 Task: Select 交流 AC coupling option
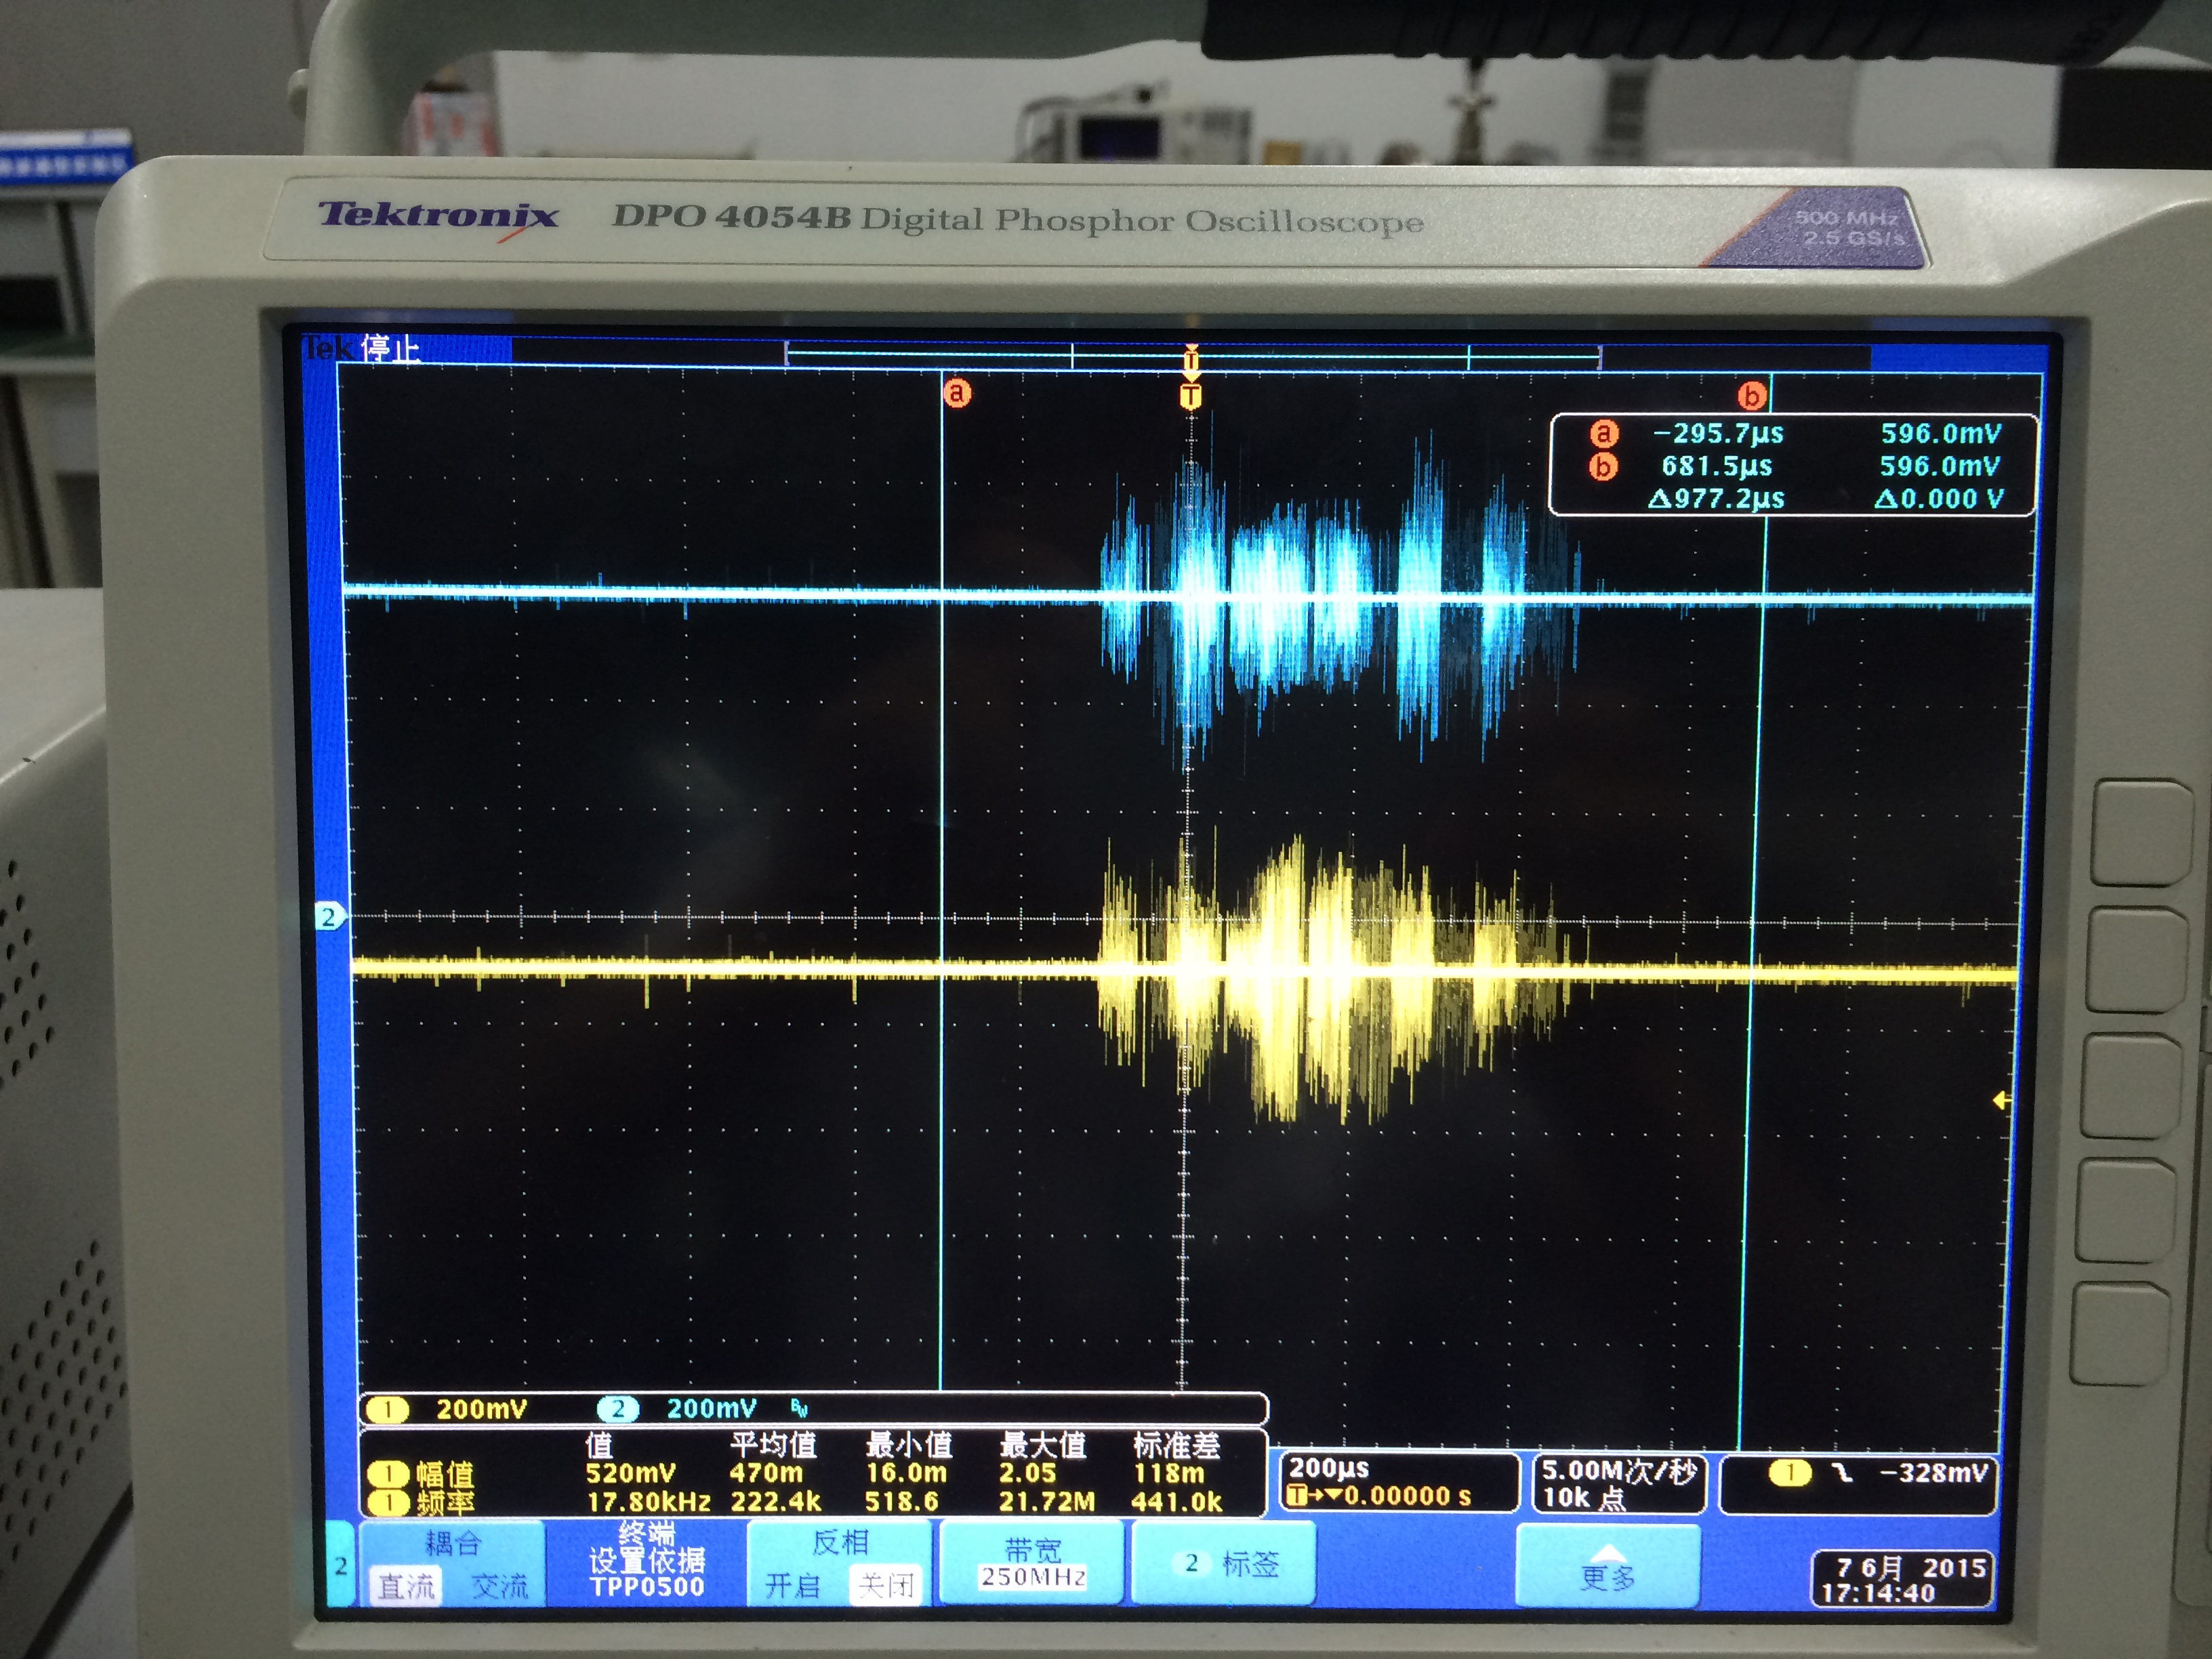tap(499, 1586)
